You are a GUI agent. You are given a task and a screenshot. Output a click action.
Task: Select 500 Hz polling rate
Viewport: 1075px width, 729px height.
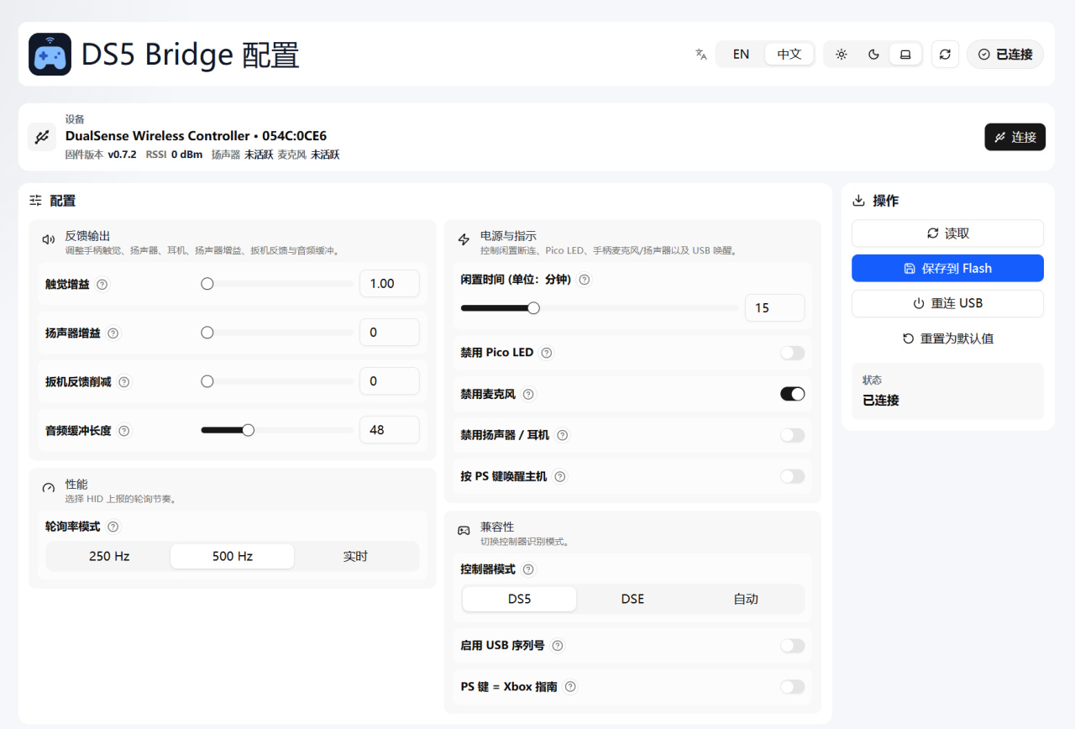[233, 556]
